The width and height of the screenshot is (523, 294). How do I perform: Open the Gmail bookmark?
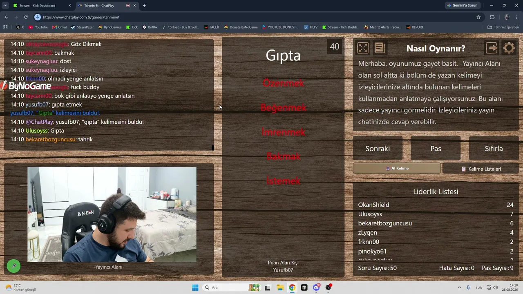59,27
